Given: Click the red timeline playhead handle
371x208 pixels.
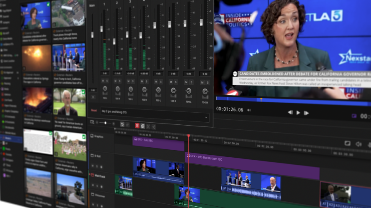Looking at the screenshot, I should click(188, 136).
